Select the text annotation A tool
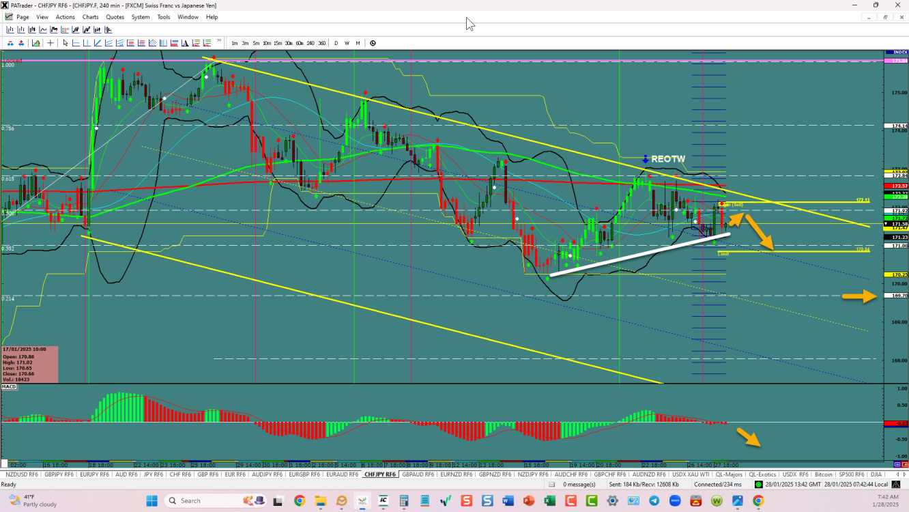909x512 pixels. point(185,43)
